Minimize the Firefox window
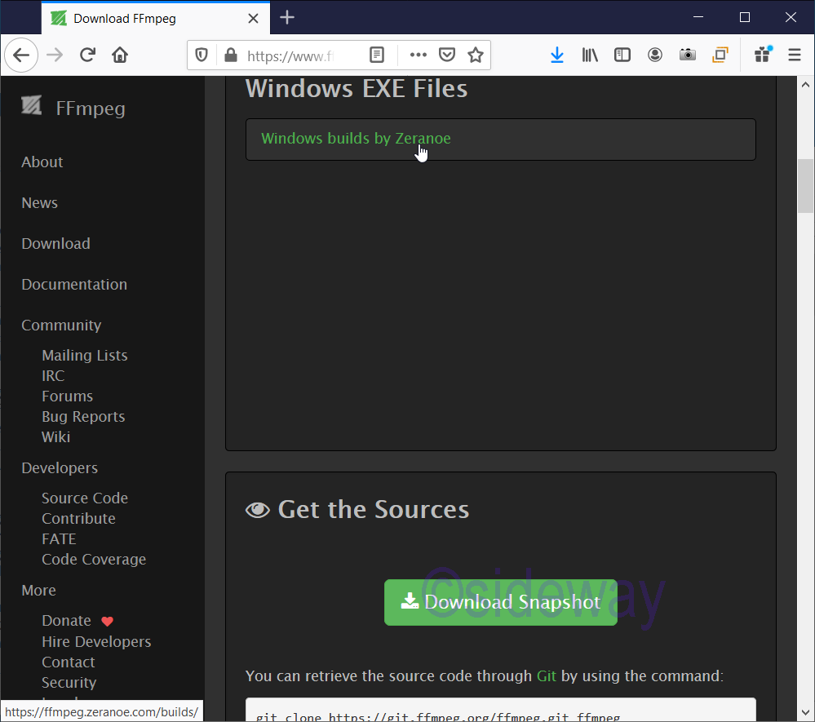Image resolution: width=815 pixels, height=722 pixels. point(698,18)
